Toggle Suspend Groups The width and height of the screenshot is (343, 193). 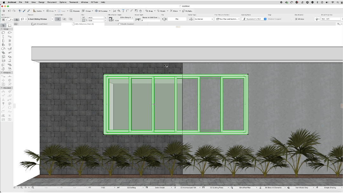[x=86, y=11]
